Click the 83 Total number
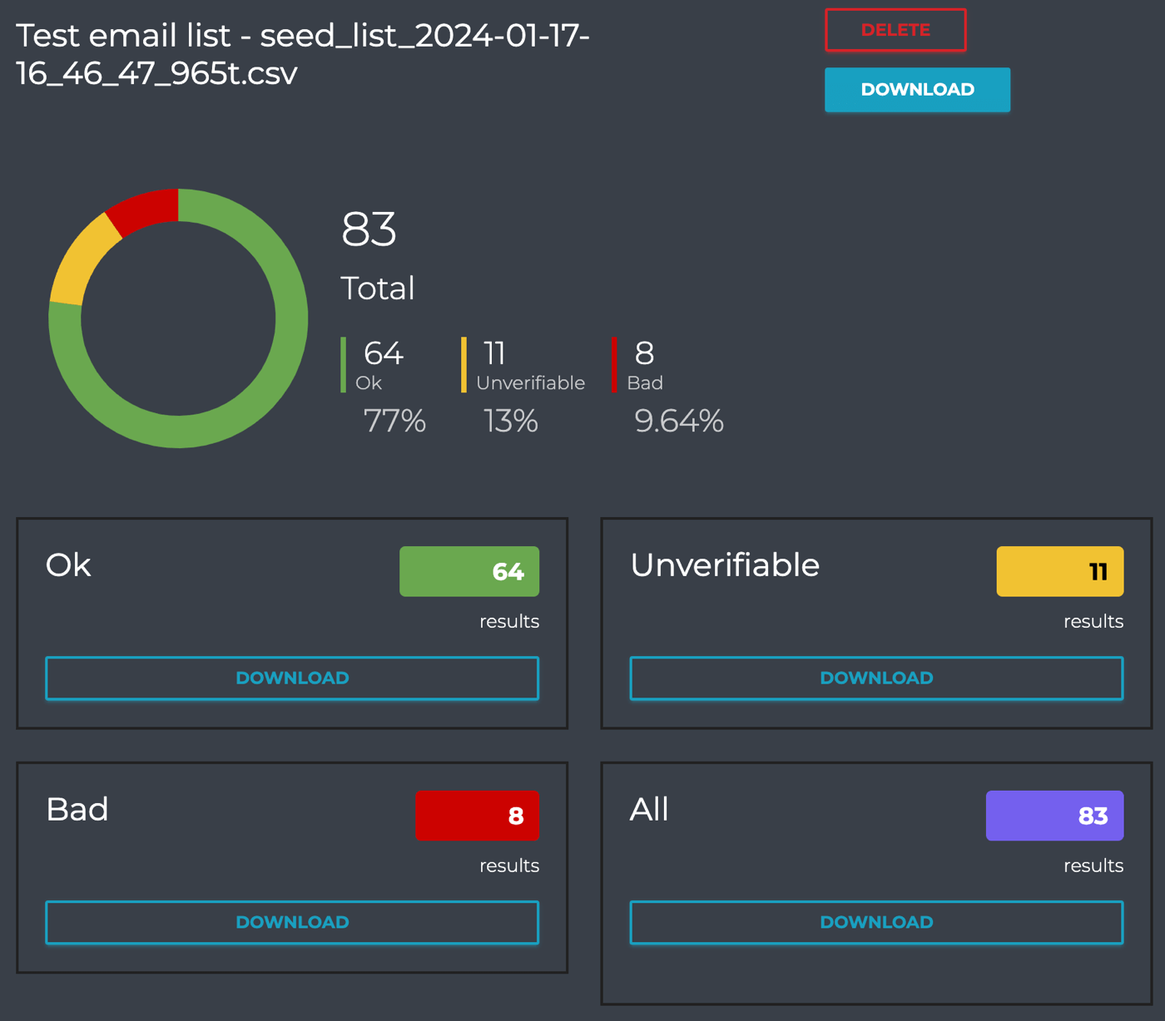1165x1021 pixels. 369,229
